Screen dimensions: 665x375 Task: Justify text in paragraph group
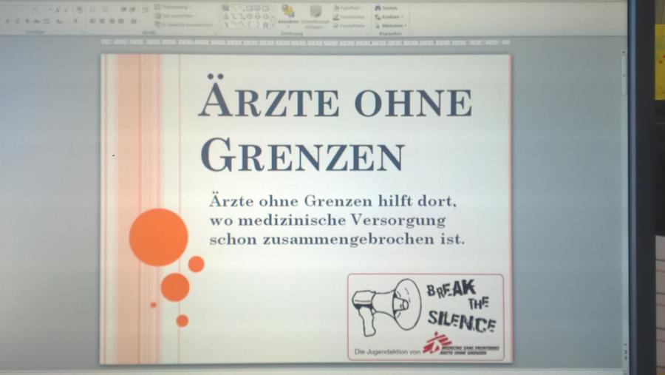[121, 21]
